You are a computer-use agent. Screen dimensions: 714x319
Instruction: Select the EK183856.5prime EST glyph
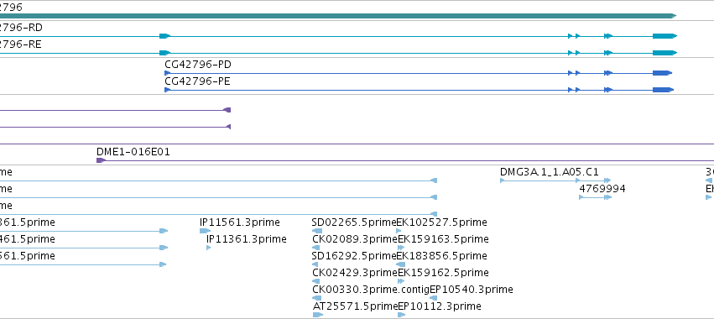point(401,264)
